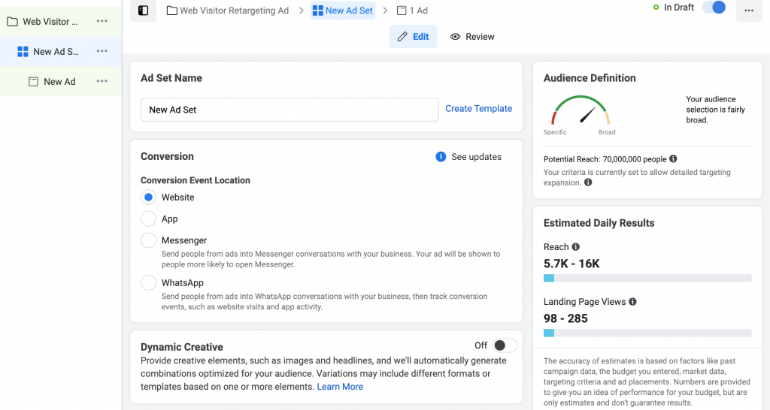Image resolution: width=770 pixels, height=410 pixels.
Task: Click the sidebar panel collapse icon
Action: pyautogui.click(x=143, y=11)
